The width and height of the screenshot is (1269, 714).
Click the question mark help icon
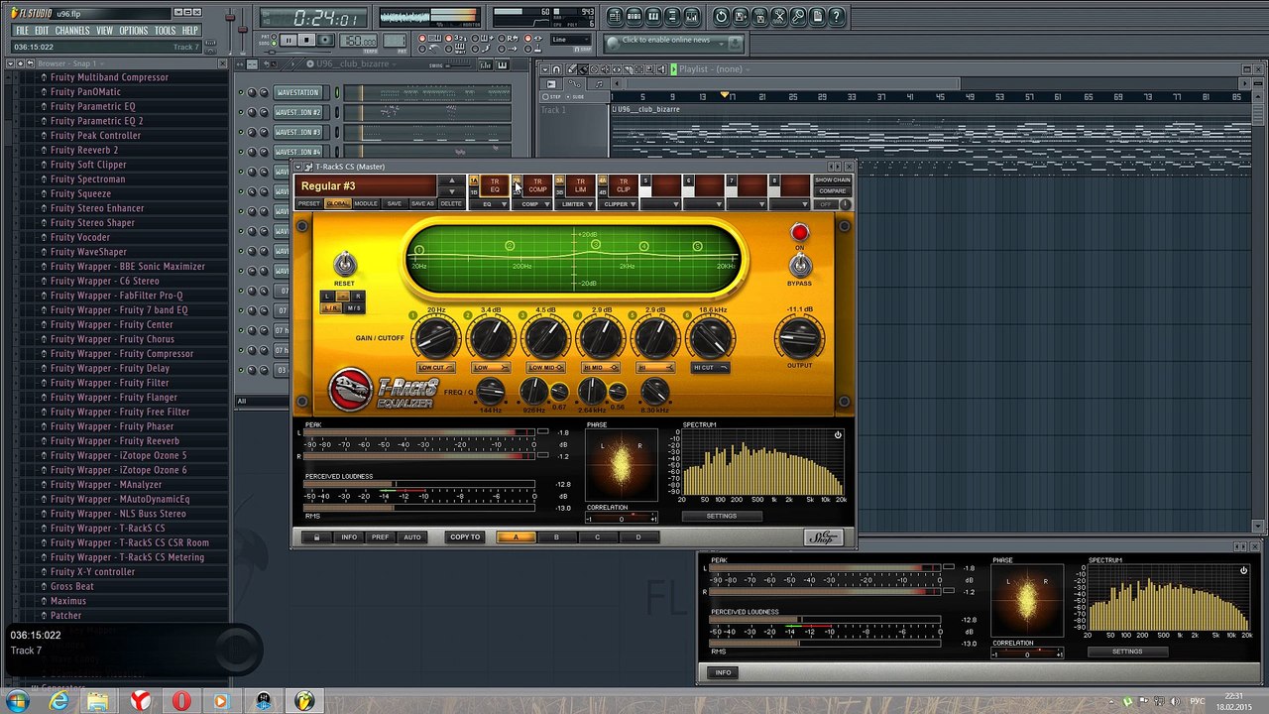point(837,17)
